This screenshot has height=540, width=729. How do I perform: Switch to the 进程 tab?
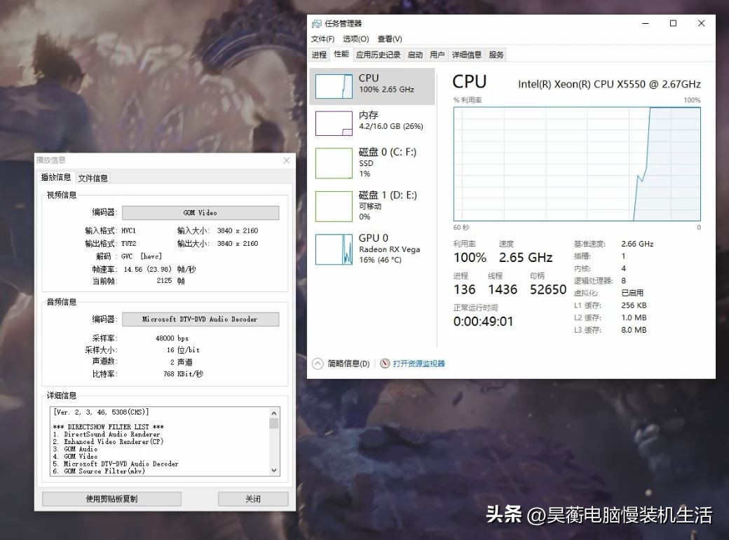click(320, 54)
